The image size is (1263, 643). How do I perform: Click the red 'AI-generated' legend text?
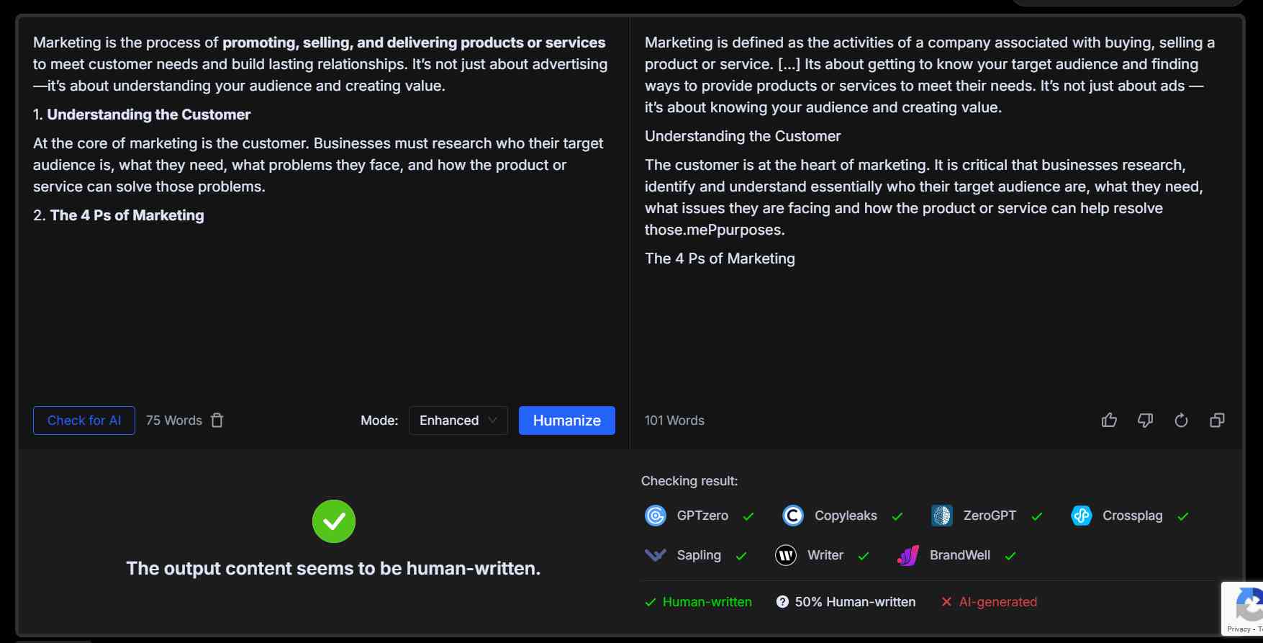tap(998, 602)
